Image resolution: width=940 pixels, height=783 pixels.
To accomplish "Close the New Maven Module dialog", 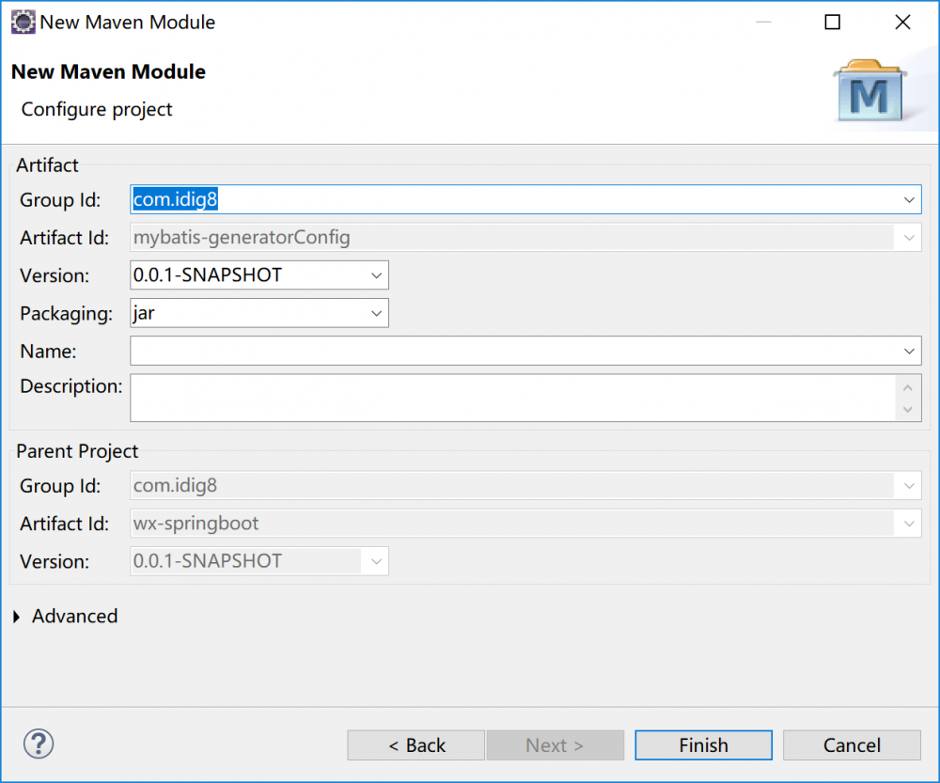I will 903,23.
